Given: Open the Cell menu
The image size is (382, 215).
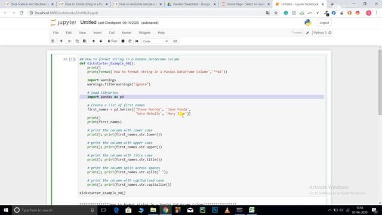Looking at the screenshot, I should coord(112,33).
